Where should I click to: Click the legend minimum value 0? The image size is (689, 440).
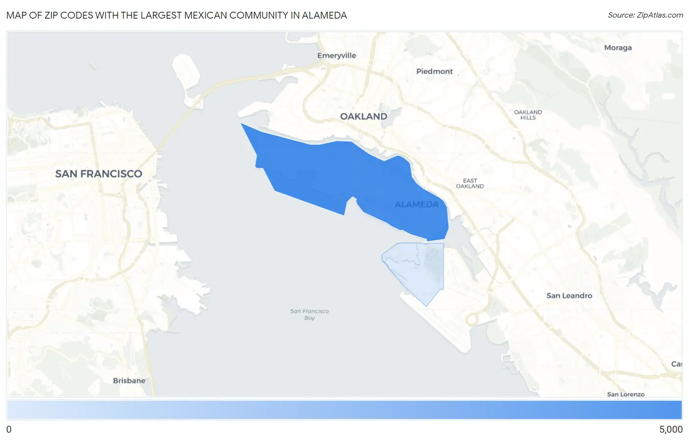(9, 429)
